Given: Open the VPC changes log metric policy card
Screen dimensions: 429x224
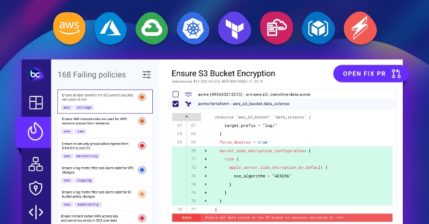Looking at the screenshot, I should tap(105, 175).
